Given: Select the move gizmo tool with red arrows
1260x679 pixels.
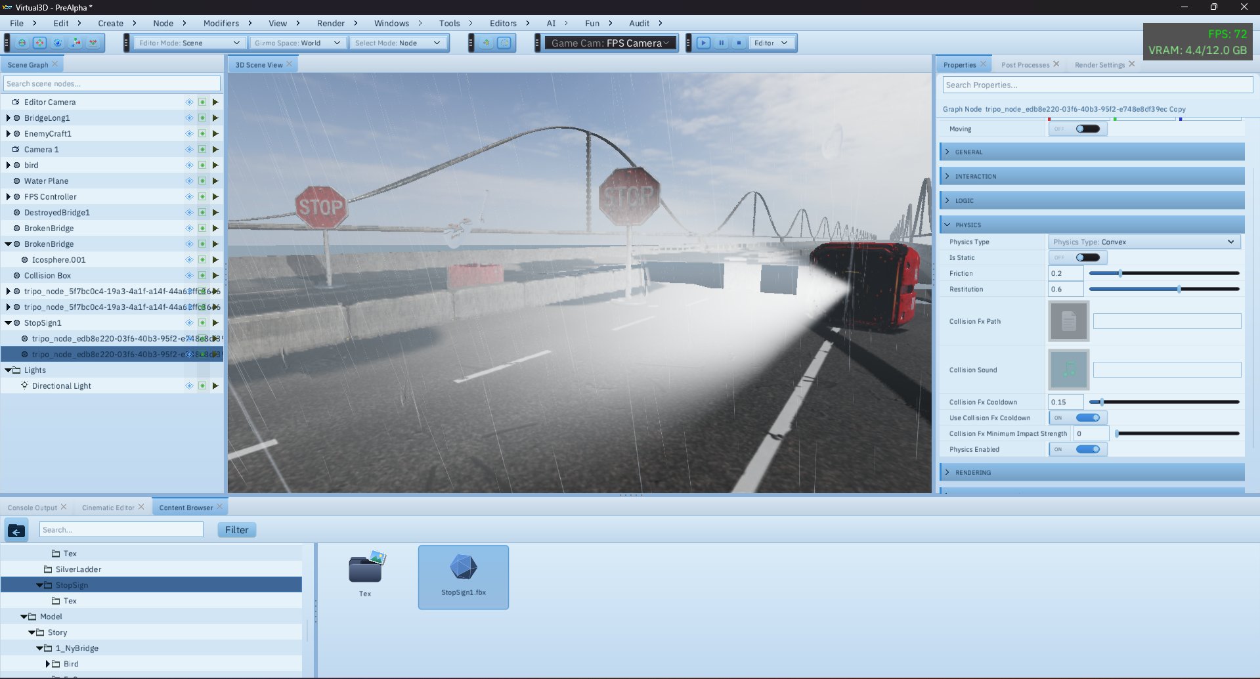Looking at the screenshot, I should 40,43.
